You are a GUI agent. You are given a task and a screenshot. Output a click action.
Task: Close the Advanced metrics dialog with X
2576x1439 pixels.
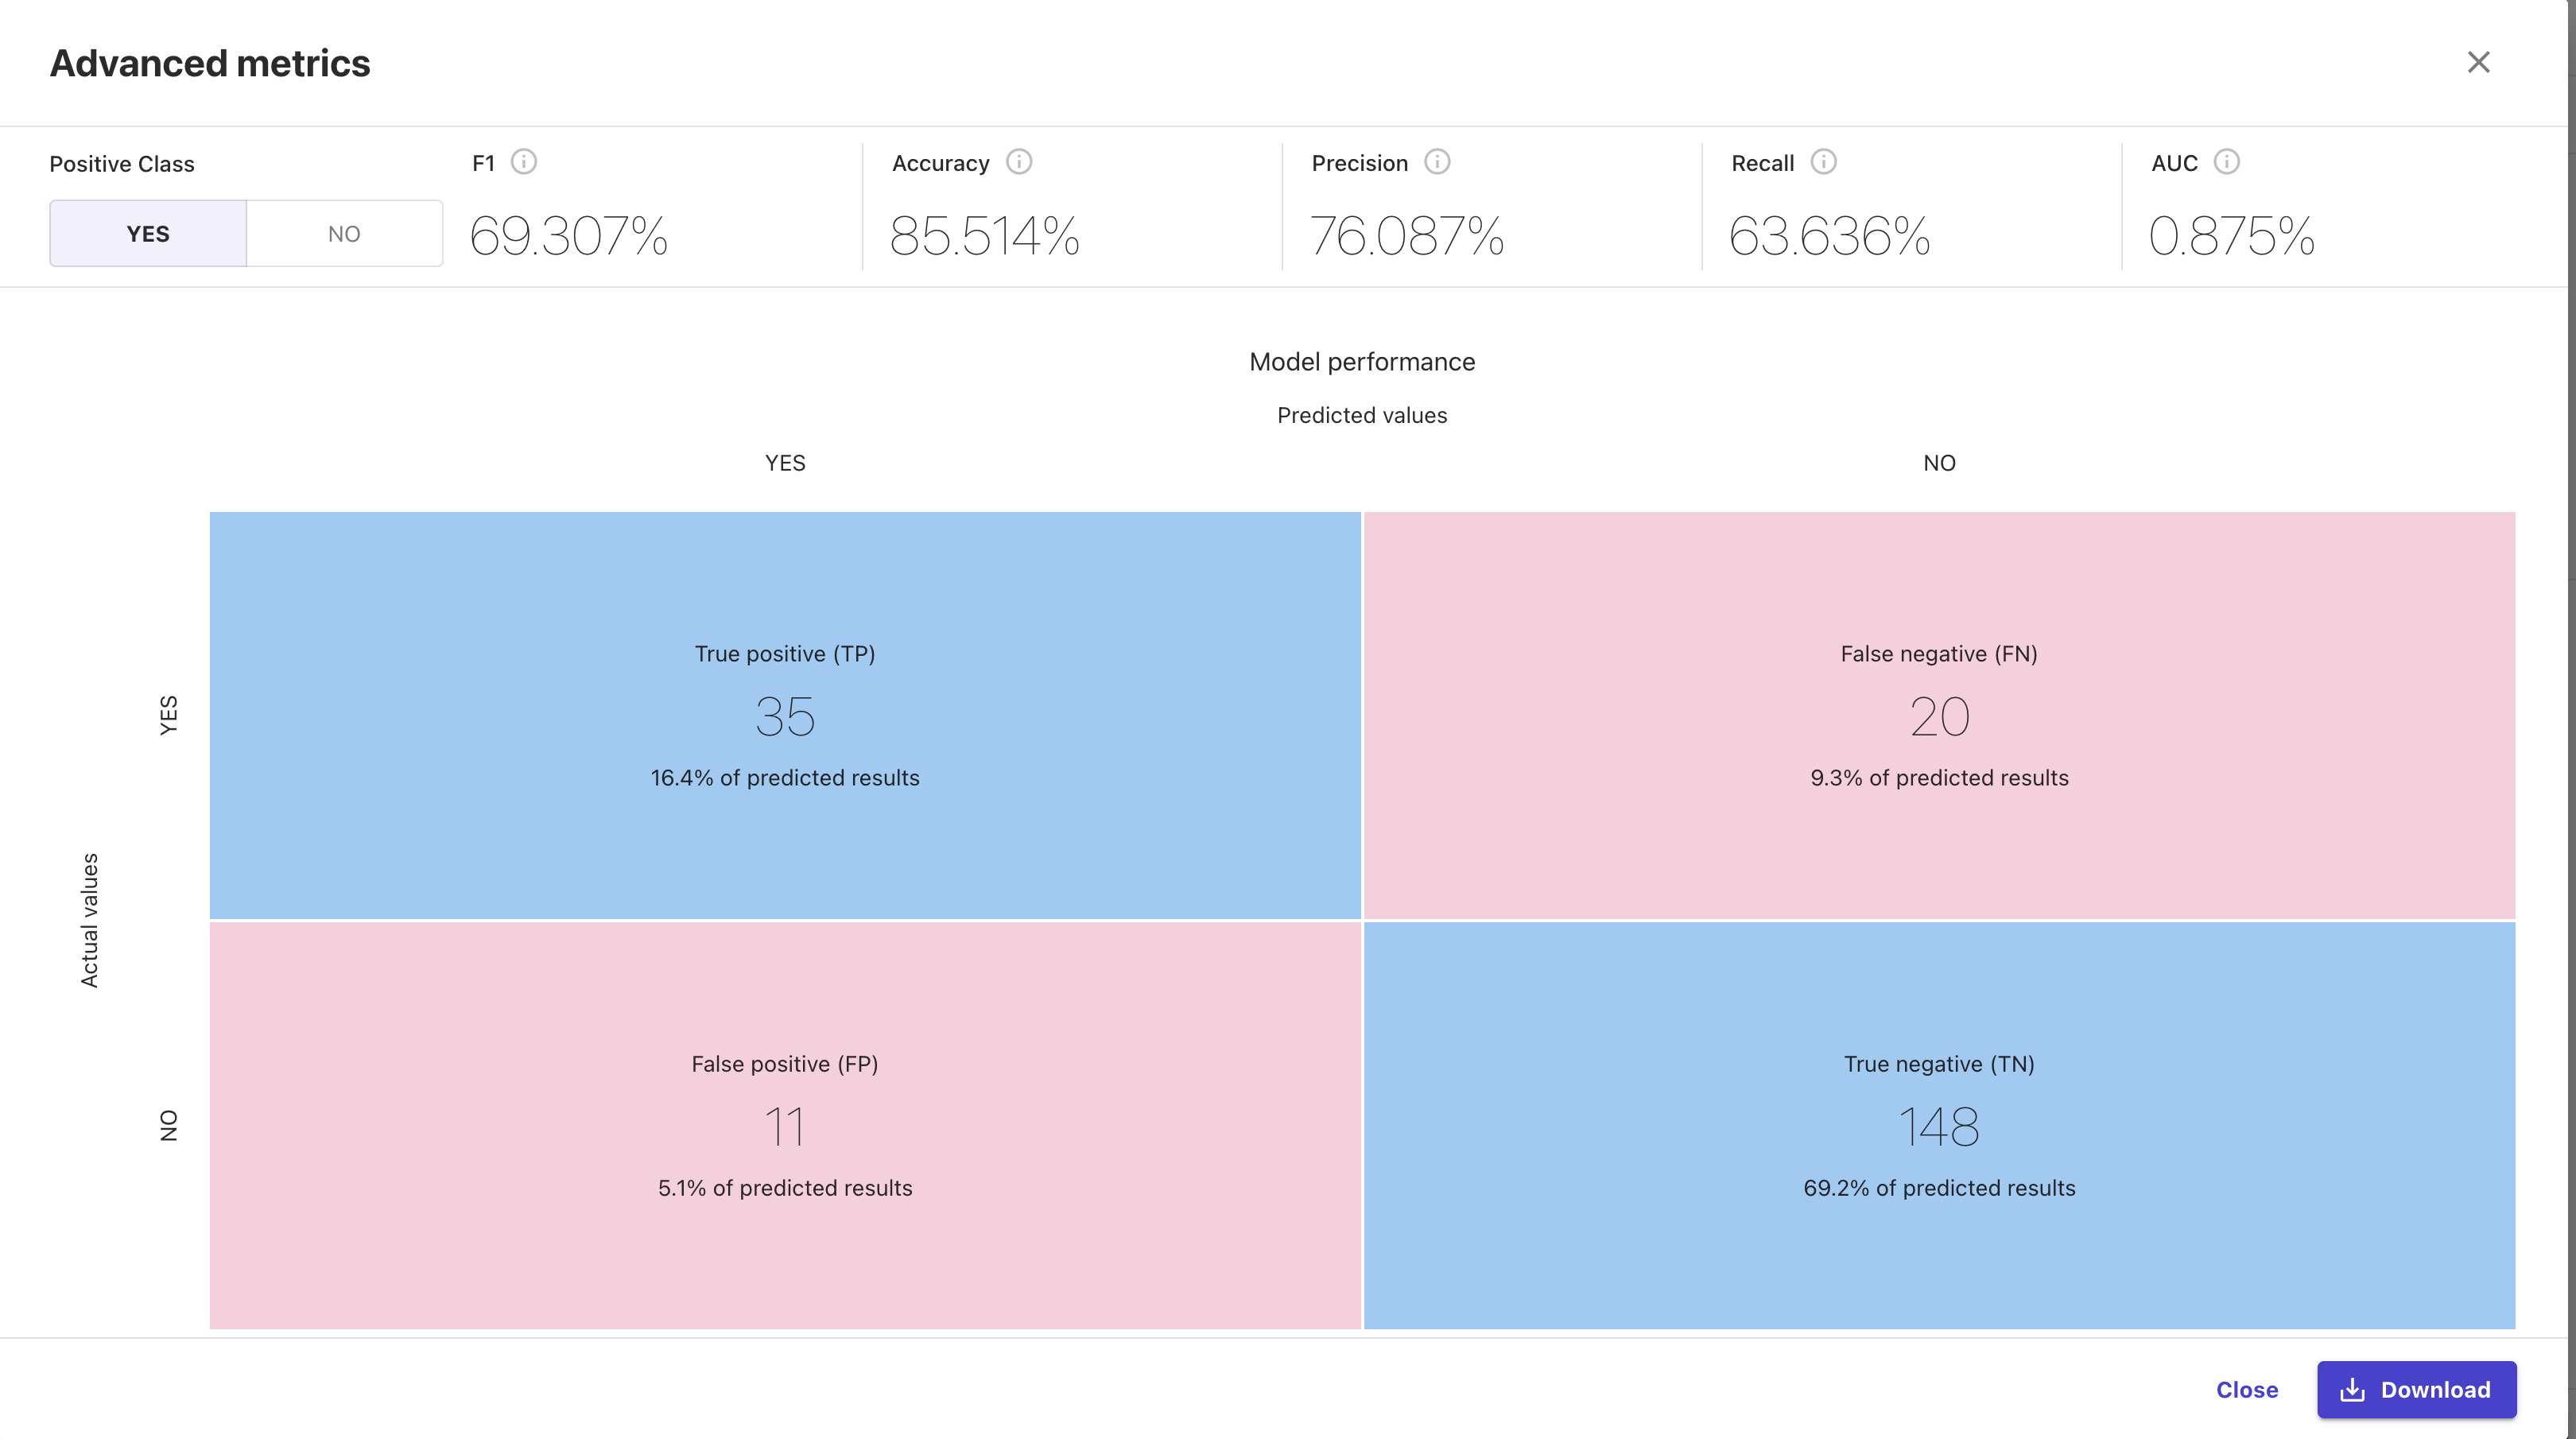tap(2478, 63)
